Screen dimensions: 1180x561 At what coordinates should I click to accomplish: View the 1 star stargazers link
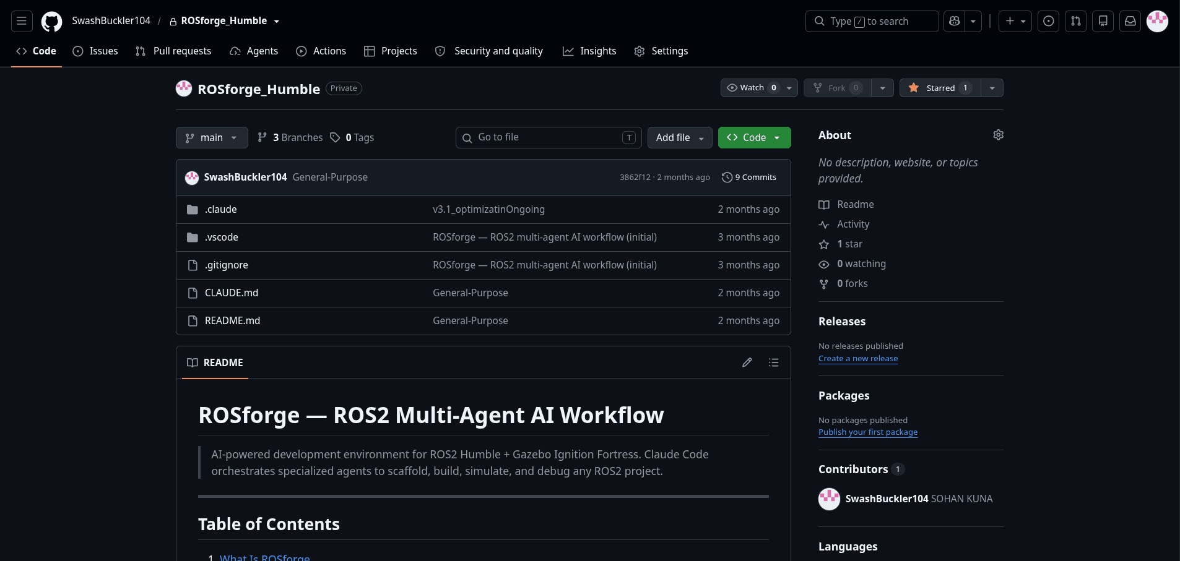coord(840,244)
